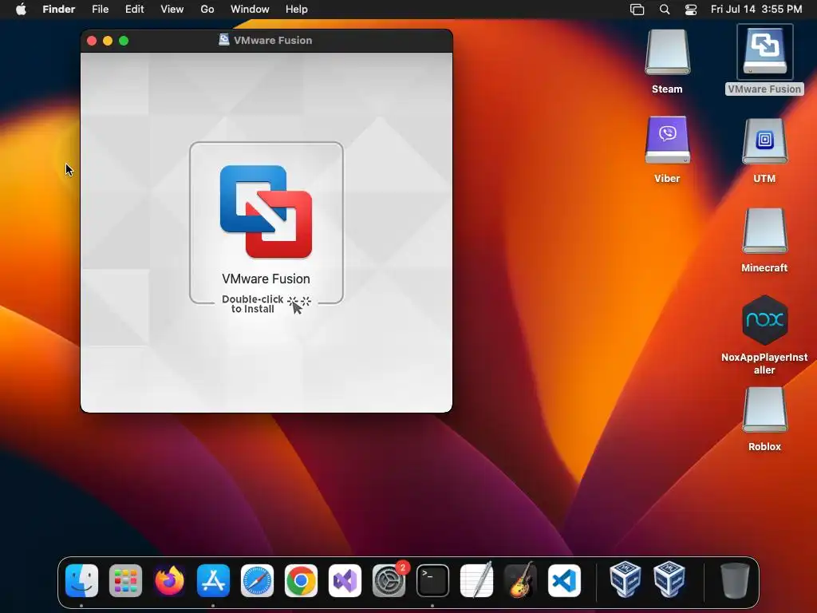Launch Firefox from the Dock
Image resolution: width=817 pixels, height=613 pixels.
click(x=169, y=580)
